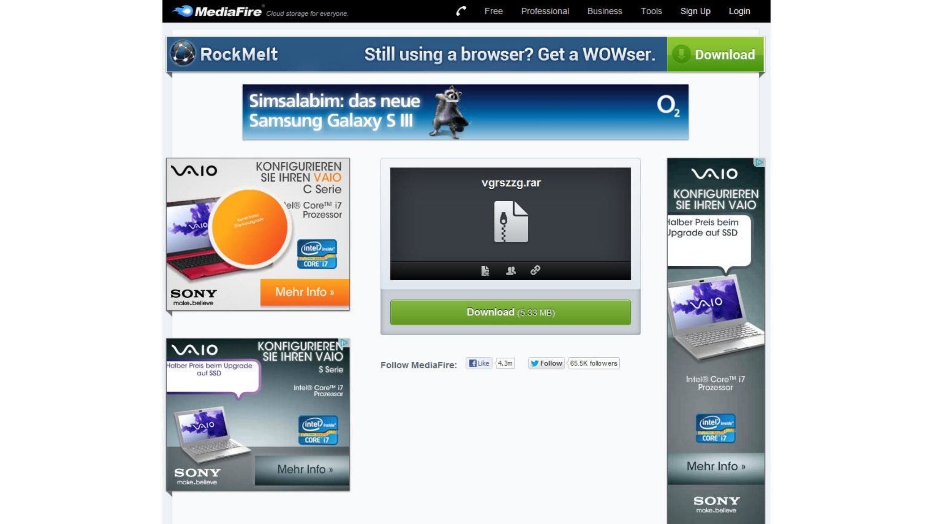This screenshot has width=933, height=524.
Task: Click VAIO logo in C Serie ad
Action: [194, 171]
